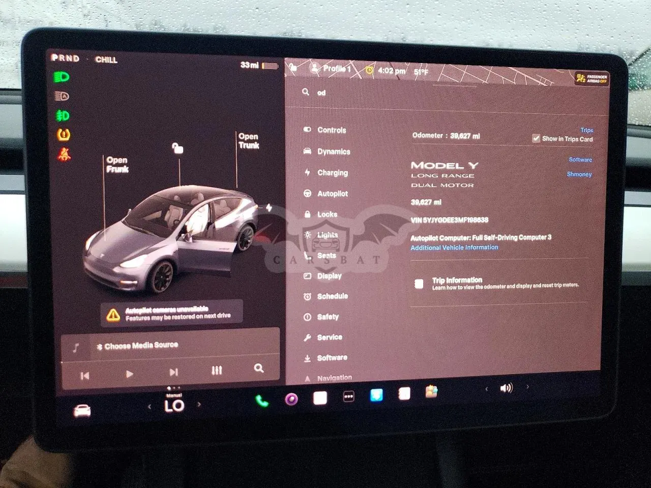This screenshot has width=651, height=488.
Task: Open the white notebook app in dock
Action: click(404, 393)
